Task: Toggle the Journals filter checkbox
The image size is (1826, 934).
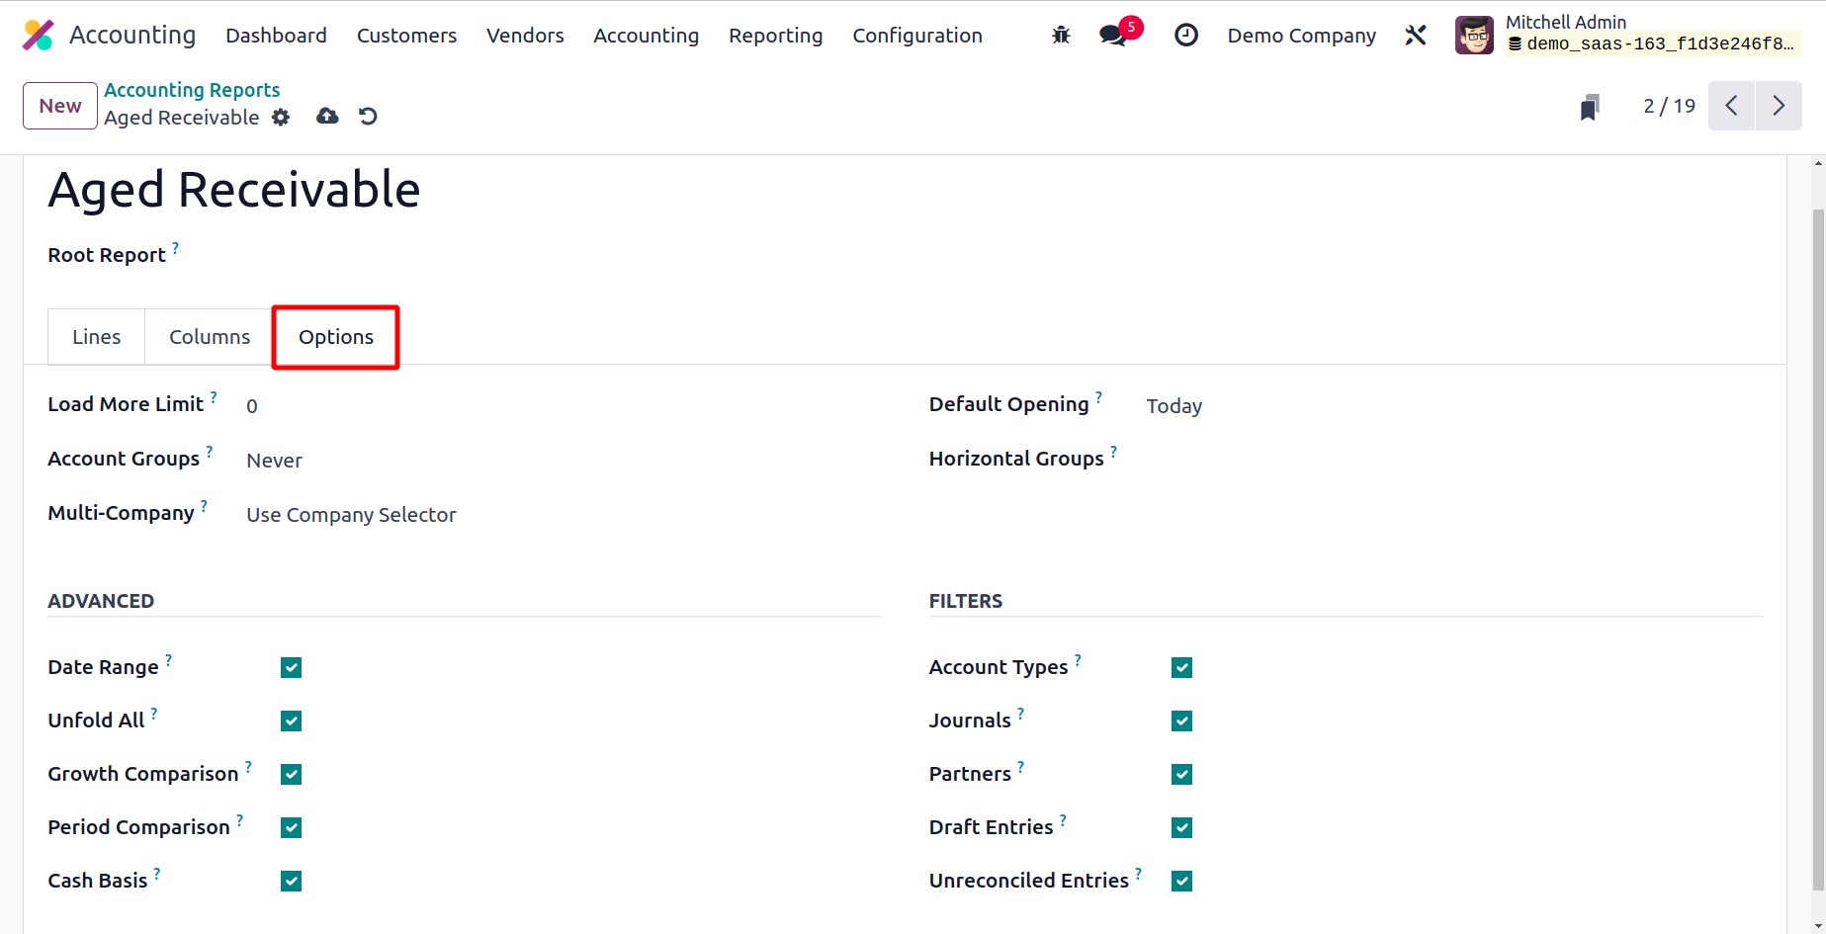Action: pyautogui.click(x=1181, y=722)
